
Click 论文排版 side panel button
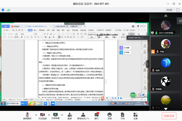coord(125,52)
